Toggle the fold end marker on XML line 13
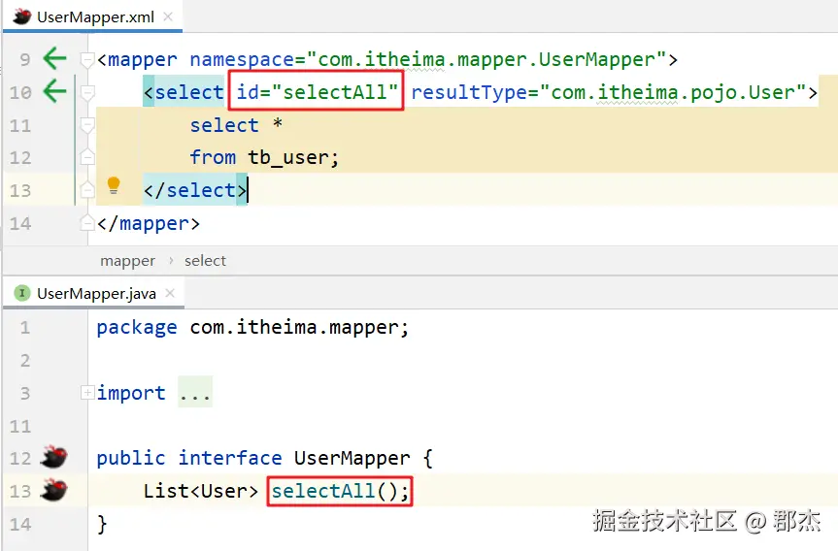 87,189
